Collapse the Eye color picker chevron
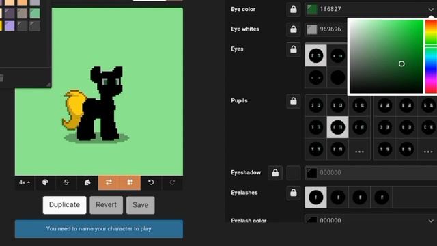The height and width of the screenshot is (246, 437). coord(431,10)
